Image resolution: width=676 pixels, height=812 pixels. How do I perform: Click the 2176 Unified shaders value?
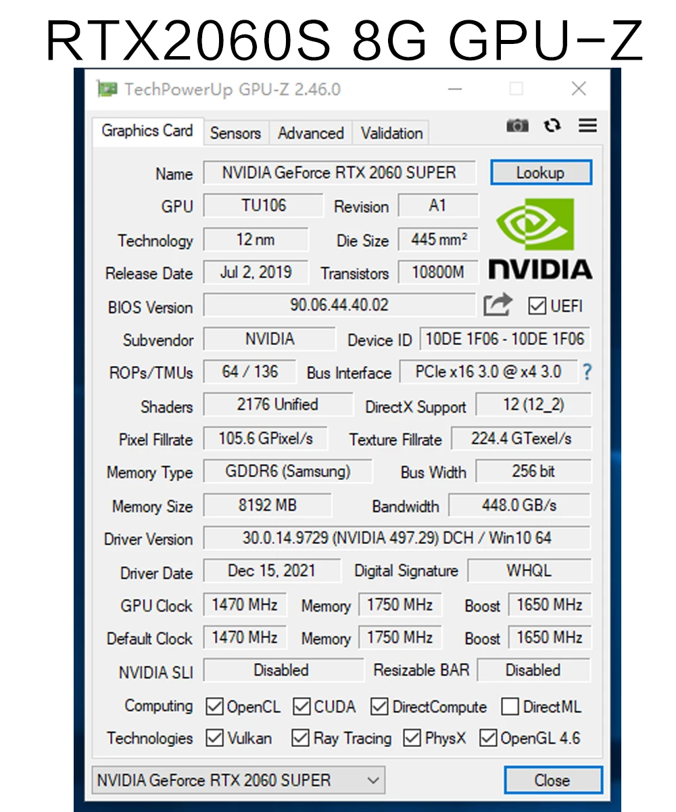pyautogui.click(x=277, y=405)
